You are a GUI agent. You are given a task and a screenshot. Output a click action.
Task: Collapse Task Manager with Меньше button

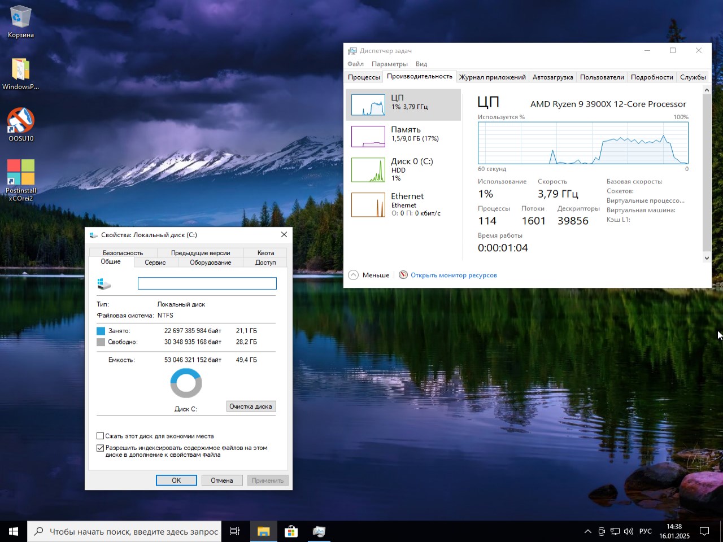click(x=369, y=275)
